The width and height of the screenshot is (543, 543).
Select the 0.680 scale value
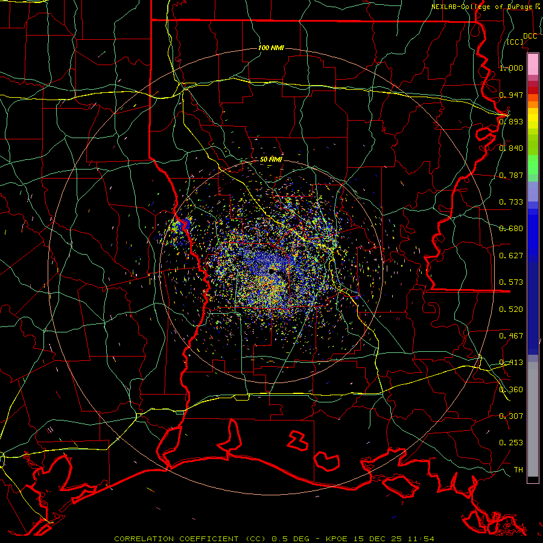point(511,229)
